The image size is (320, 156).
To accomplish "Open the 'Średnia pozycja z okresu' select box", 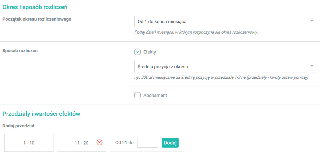I will point(222,66).
